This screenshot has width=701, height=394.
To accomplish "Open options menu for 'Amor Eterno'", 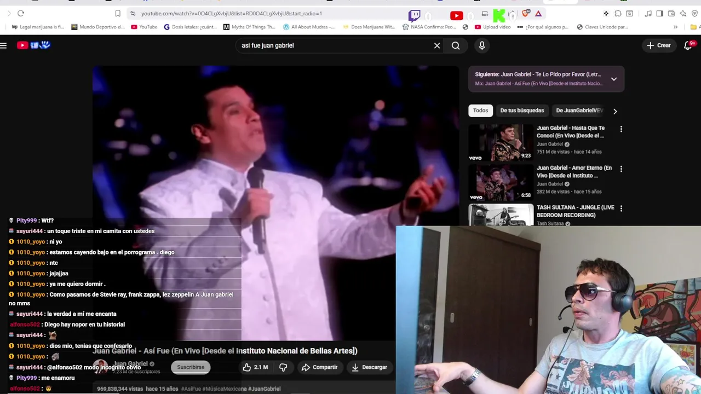I will (621, 169).
